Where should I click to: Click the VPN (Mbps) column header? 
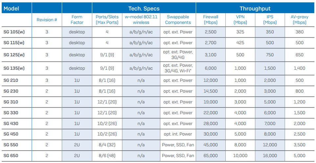tap(240, 20)
